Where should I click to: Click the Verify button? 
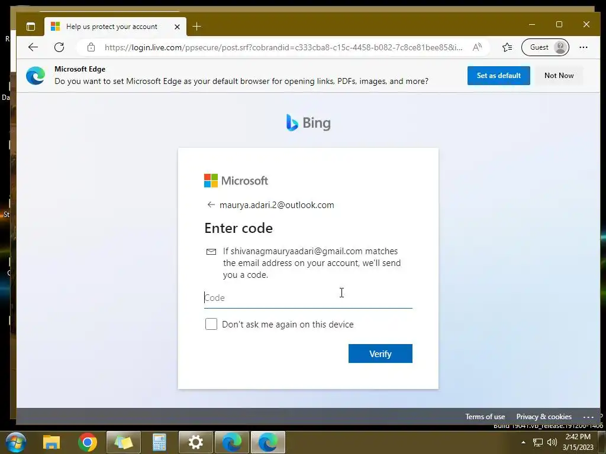[x=381, y=354]
